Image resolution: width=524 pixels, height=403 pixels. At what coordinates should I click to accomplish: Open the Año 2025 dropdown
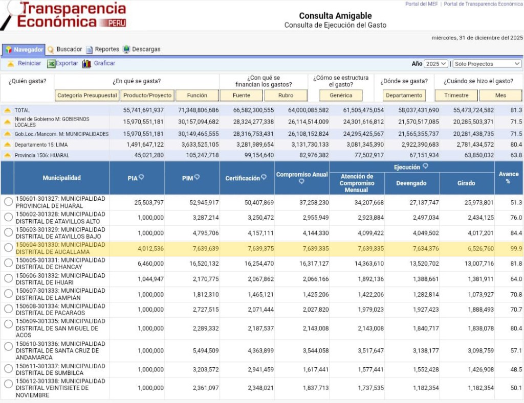(x=435, y=64)
